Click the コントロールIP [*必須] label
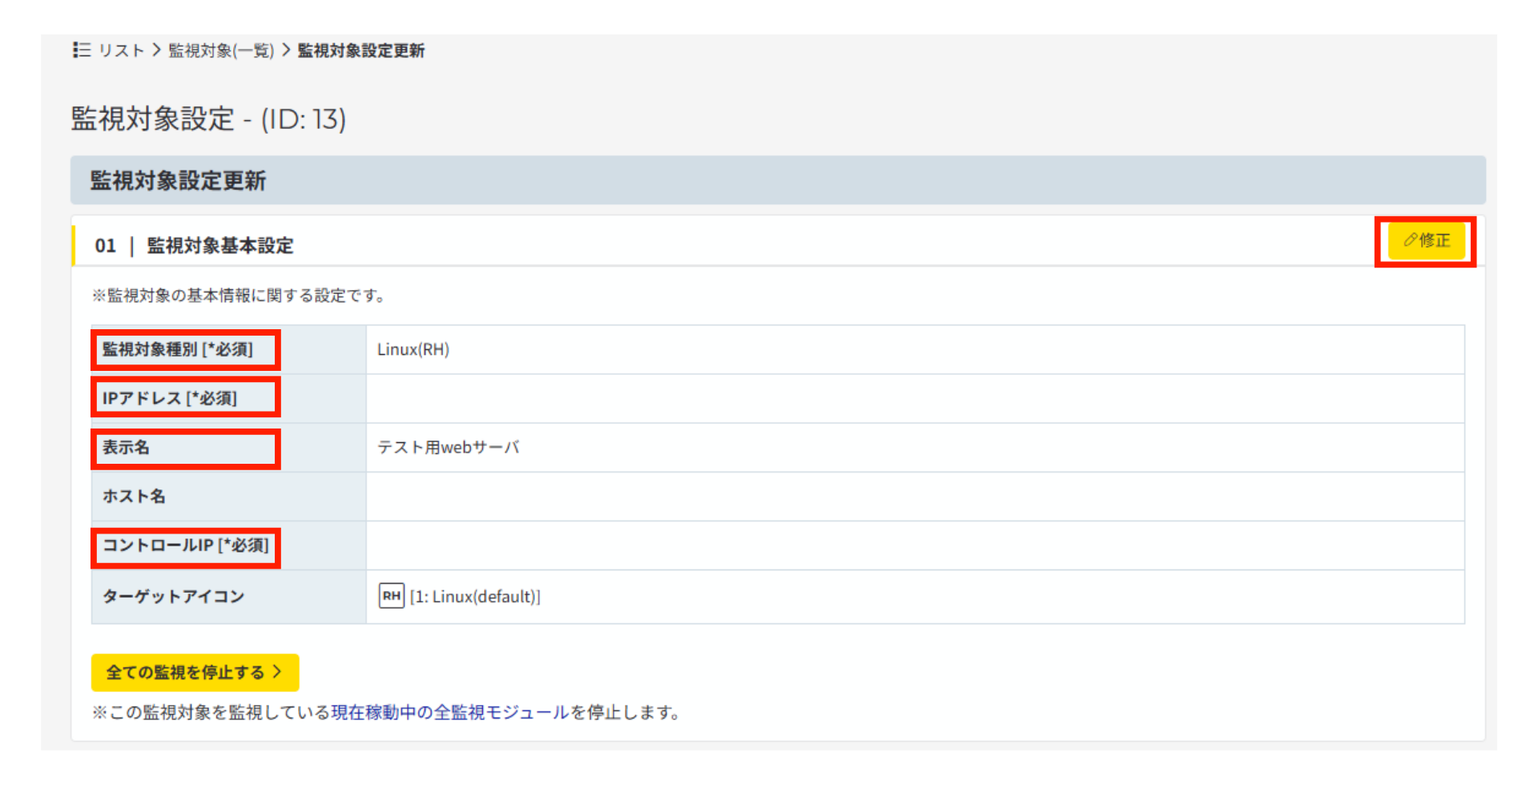The image size is (1538, 785). (x=185, y=545)
